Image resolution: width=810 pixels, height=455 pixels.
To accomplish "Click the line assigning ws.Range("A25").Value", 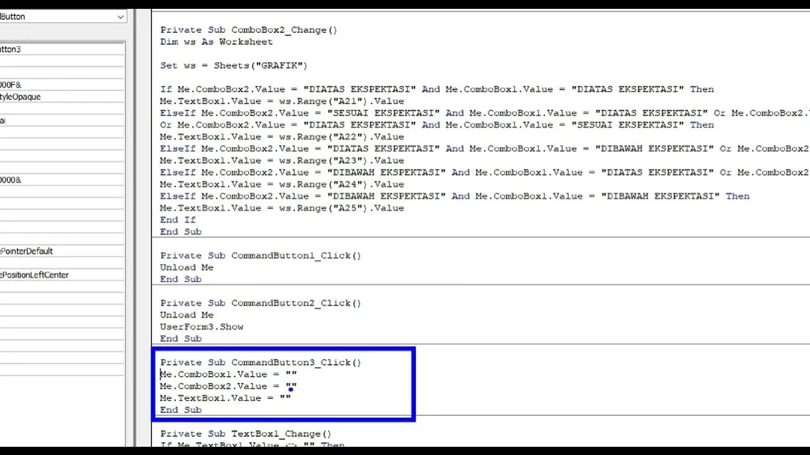I will pos(282,208).
